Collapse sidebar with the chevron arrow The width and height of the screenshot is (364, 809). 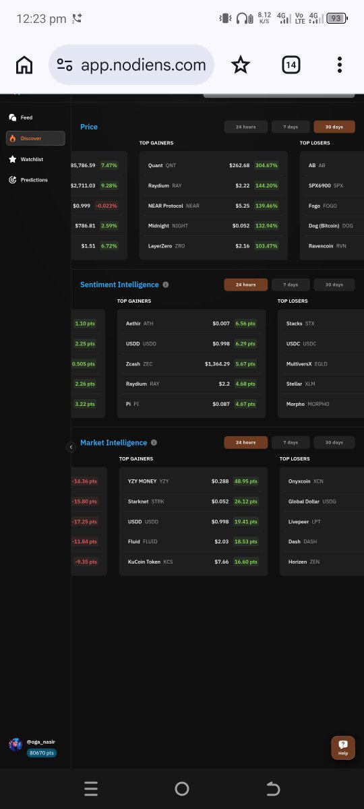(71, 447)
